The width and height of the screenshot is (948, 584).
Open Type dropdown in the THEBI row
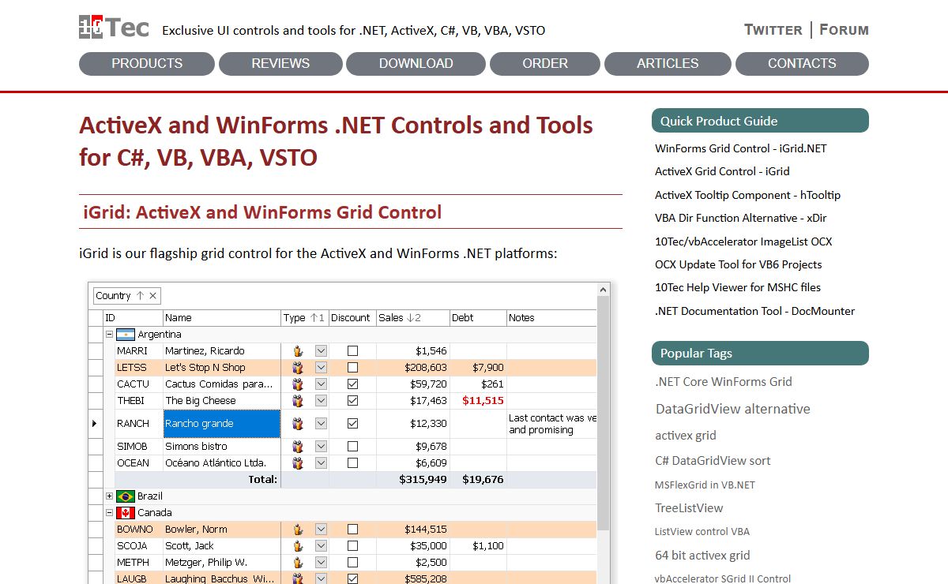[321, 401]
